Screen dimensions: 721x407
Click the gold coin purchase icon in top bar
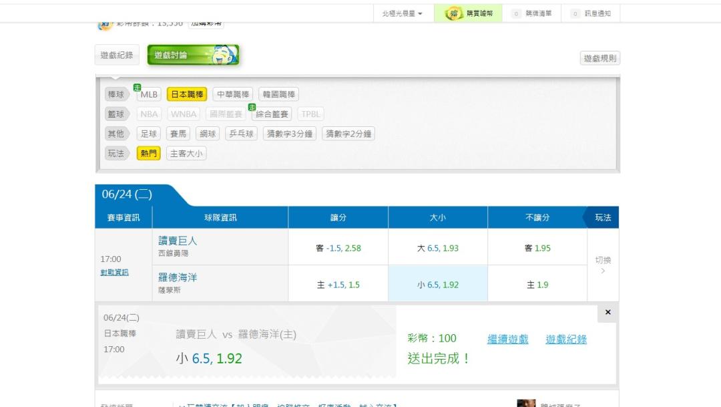pos(454,13)
